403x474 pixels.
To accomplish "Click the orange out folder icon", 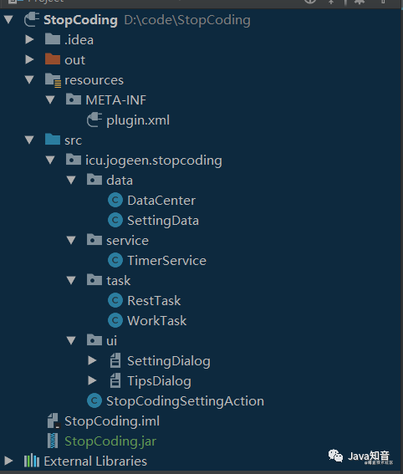I will pyautogui.click(x=53, y=59).
